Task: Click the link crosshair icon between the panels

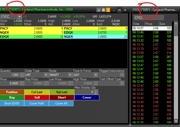Action: coord(130,125)
